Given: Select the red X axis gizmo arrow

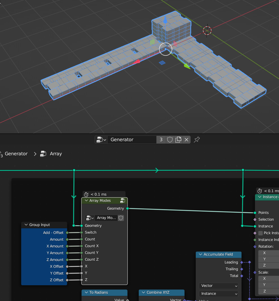Looking at the screenshot, I should click(137, 62).
